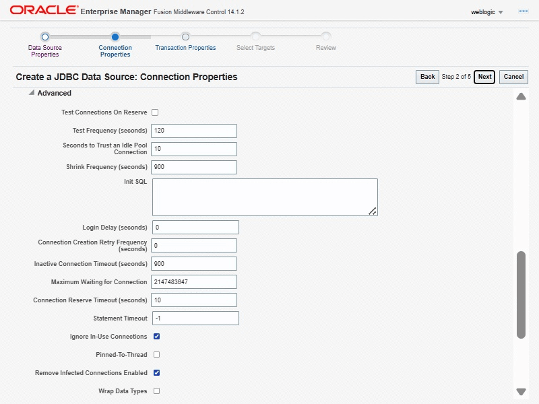The width and height of the screenshot is (539, 404).
Task: Cancel the data source creation
Action: coord(513,77)
